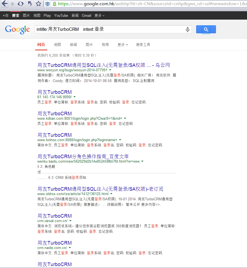
Task: Click the www.wooyun.org/bugs/wooyun-2014-077991 URL text
Action: 72,70
